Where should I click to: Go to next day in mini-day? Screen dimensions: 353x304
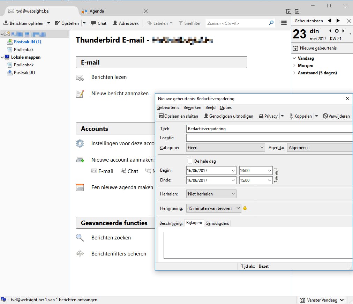[343, 31]
